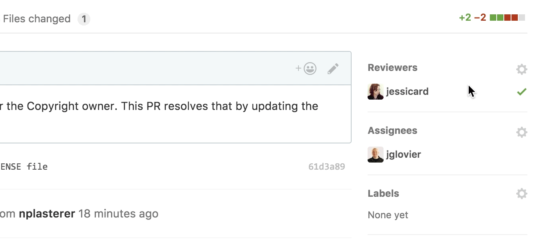This screenshot has height=239, width=541.
Task: Expand the Reviewers panel options
Action: coord(521,69)
